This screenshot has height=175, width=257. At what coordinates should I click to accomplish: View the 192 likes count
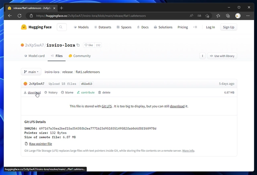98,45
